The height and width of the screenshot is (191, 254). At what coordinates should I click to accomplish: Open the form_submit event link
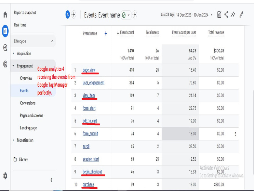click(x=90, y=134)
